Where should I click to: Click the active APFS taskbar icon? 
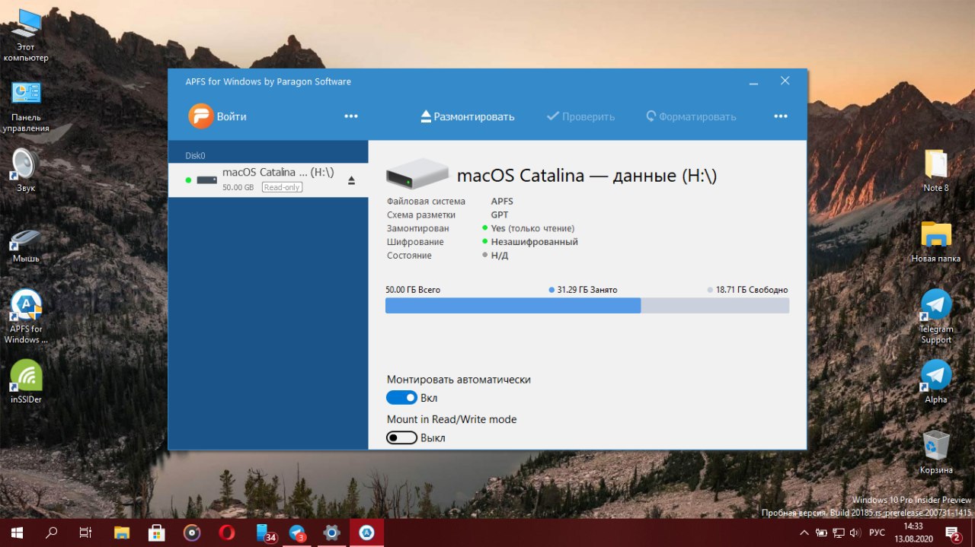click(366, 533)
